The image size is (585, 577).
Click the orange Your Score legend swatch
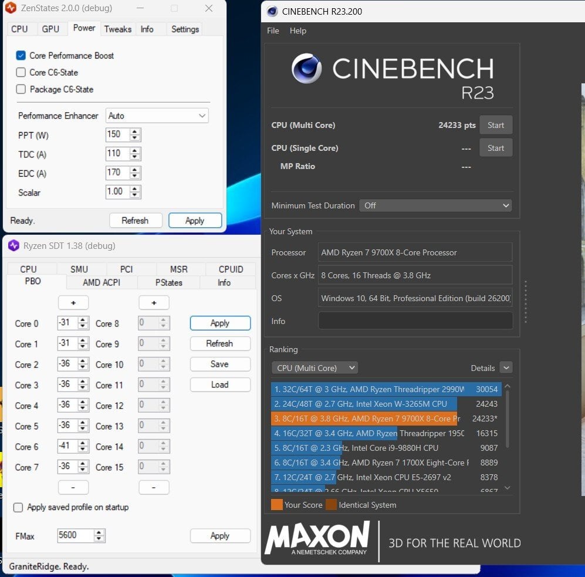click(277, 505)
